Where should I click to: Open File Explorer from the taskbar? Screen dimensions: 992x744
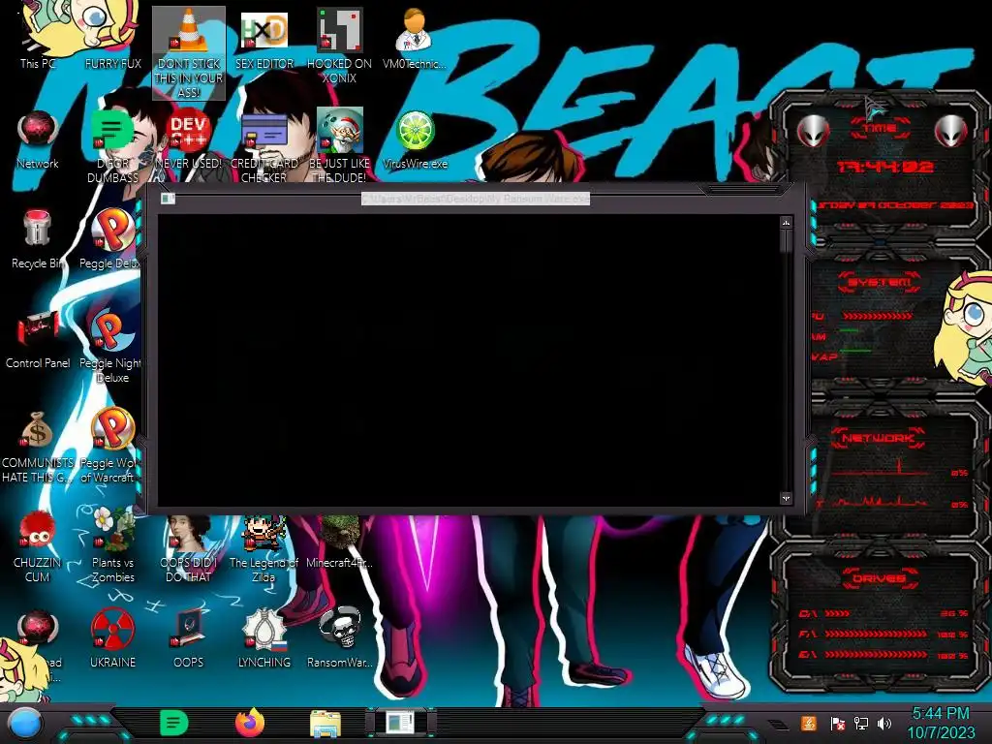325,723
